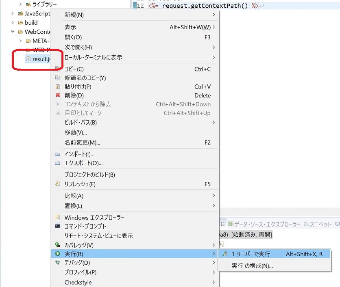Choose リモート・システム・ビューに表示 entry
Viewport: 340px width, 287px height.
[x=135, y=235]
